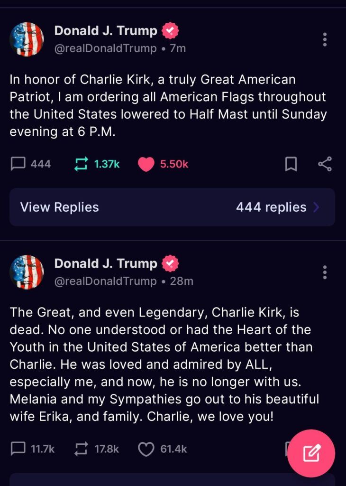Unlike the post with 5.50k likes

click(146, 164)
